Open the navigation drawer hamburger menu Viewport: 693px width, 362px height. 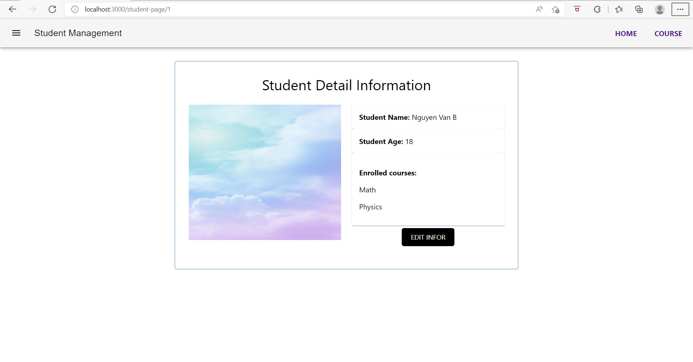coord(16,33)
